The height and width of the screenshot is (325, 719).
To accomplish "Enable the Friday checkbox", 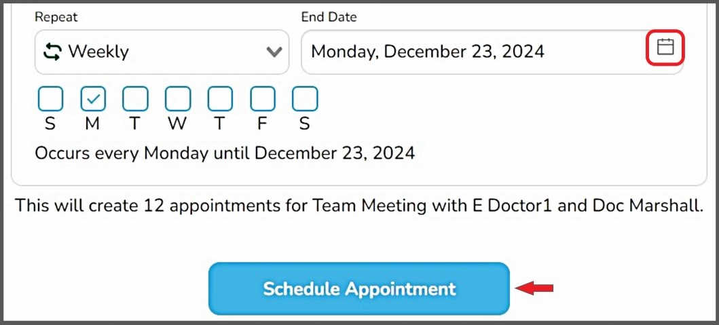I will coord(263,99).
